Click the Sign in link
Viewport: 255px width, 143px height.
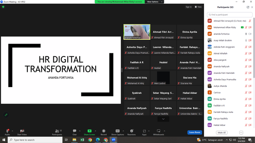(x=188, y=7)
